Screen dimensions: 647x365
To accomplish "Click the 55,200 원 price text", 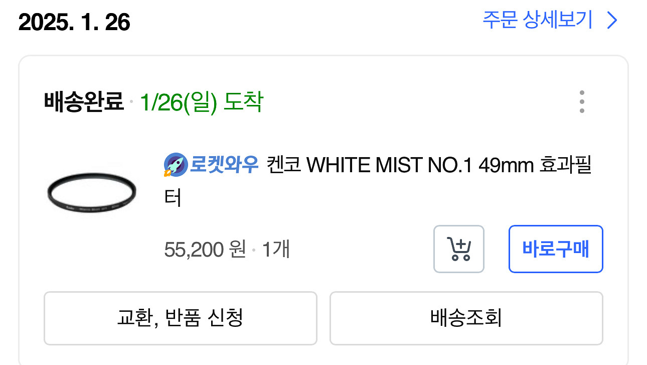I will [x=205, y=249].
